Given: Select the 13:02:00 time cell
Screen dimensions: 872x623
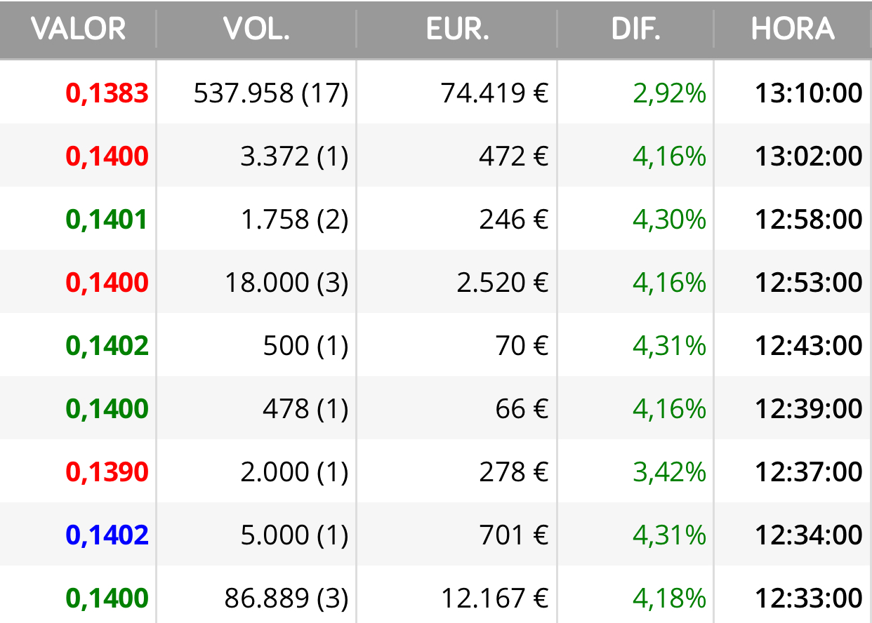Looking at the screenshot, I should tap(809, 156).
